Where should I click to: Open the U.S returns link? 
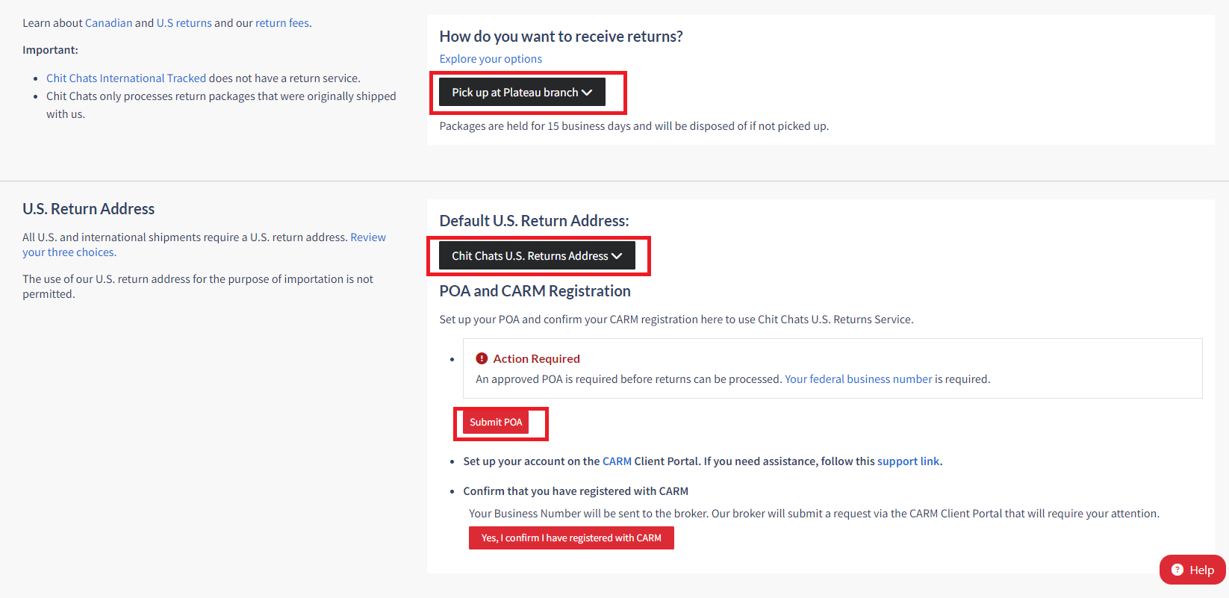184,23
